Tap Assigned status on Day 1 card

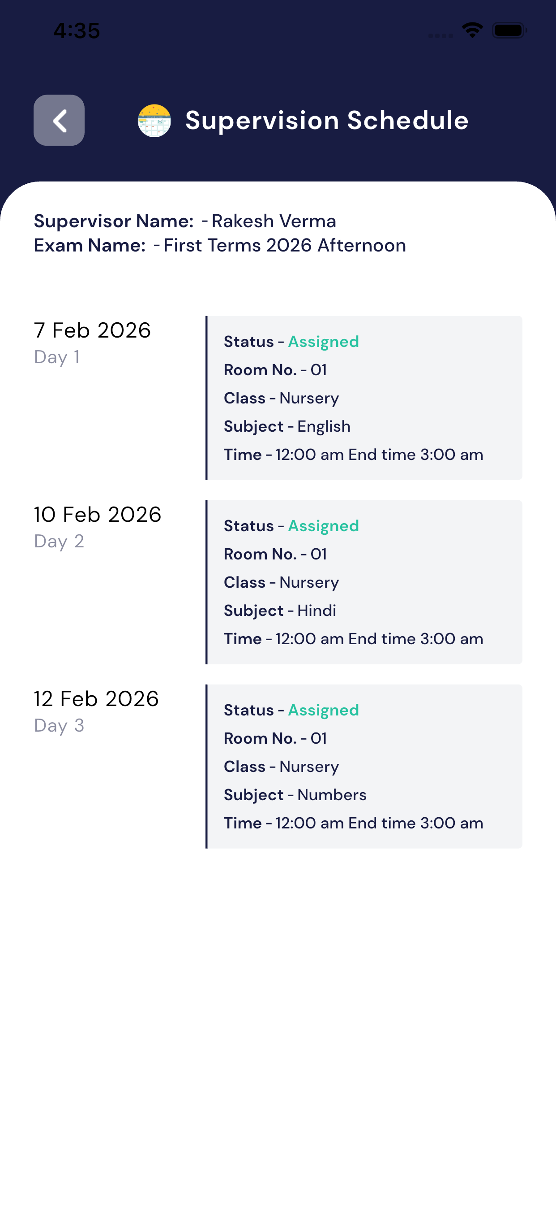(x=323, y=342)
